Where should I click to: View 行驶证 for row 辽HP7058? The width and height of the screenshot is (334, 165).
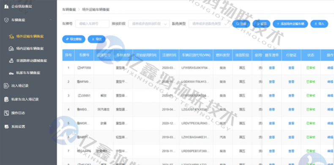click(x=291, y=68)
